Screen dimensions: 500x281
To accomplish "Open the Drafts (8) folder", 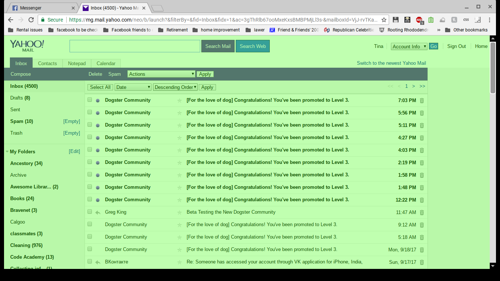I will (x=20, y=98).
